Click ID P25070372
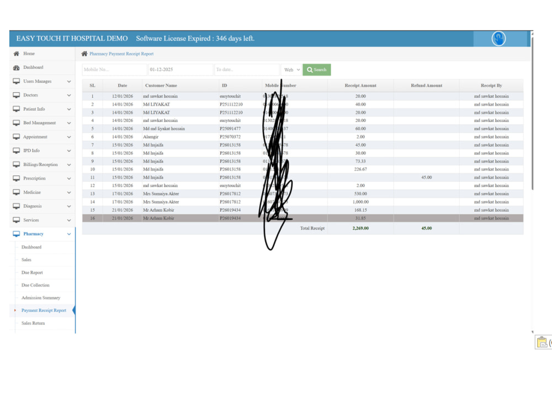The height and width of the screenshot is (413, 552). (x=230, y=137)
